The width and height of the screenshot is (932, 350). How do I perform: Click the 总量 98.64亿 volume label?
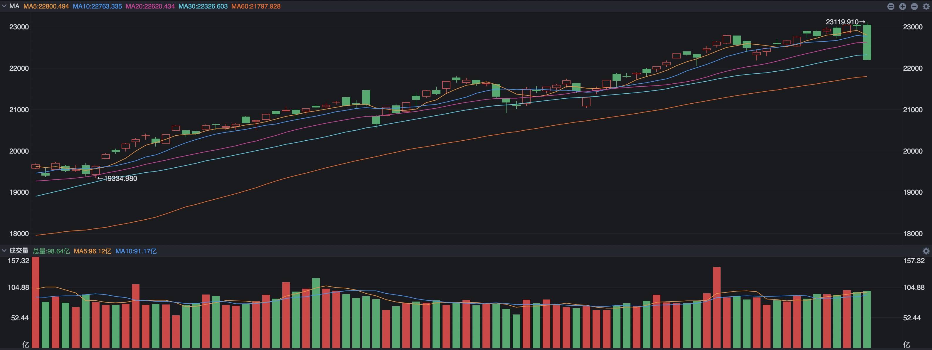(x=51, y=251)
